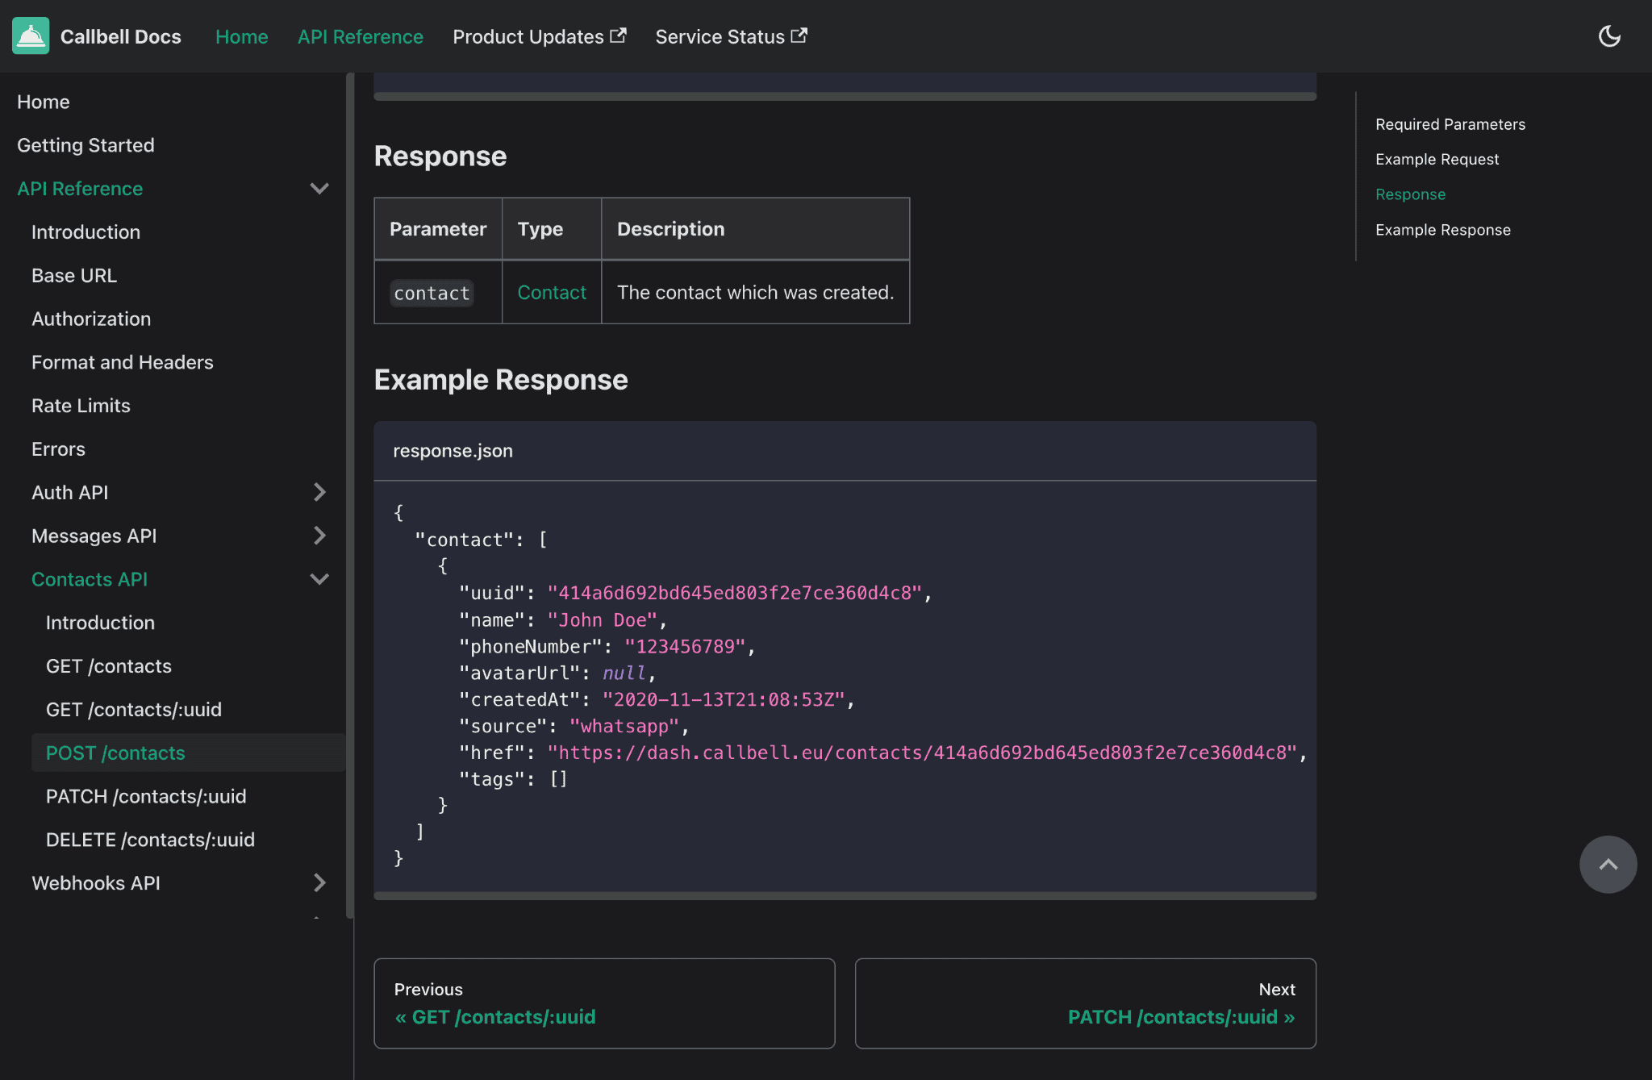Select the API Reference navigation tab
Image resolution: width=1652 pixels, height=1080 pixels.
pos(361,36)
